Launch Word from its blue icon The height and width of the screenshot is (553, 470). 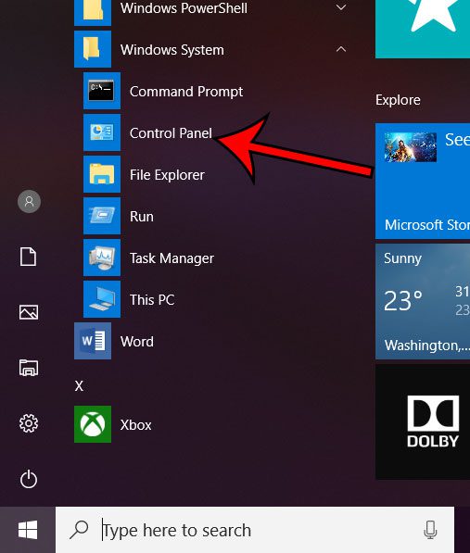[x=93, y=341]
